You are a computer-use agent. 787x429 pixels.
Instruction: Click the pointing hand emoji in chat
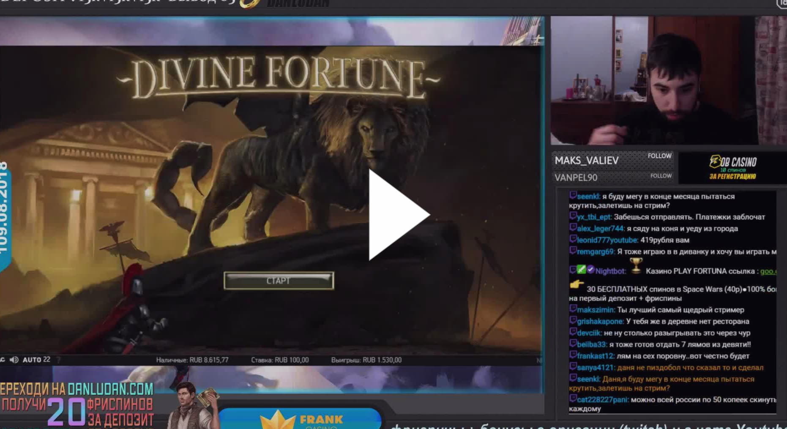[x=577, y=284]
